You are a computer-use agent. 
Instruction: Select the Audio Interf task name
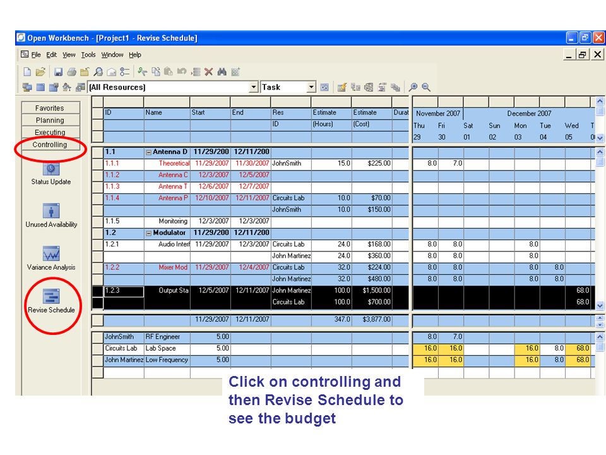(x=167, y=245)
